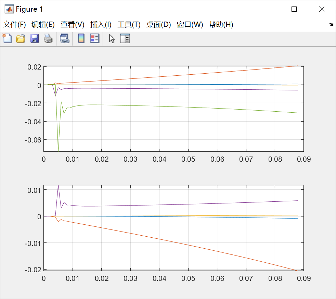The width and height of the screenshot is (336, 299).
Task: Insert a legend into the plot
Action: [x=94, y=38]
